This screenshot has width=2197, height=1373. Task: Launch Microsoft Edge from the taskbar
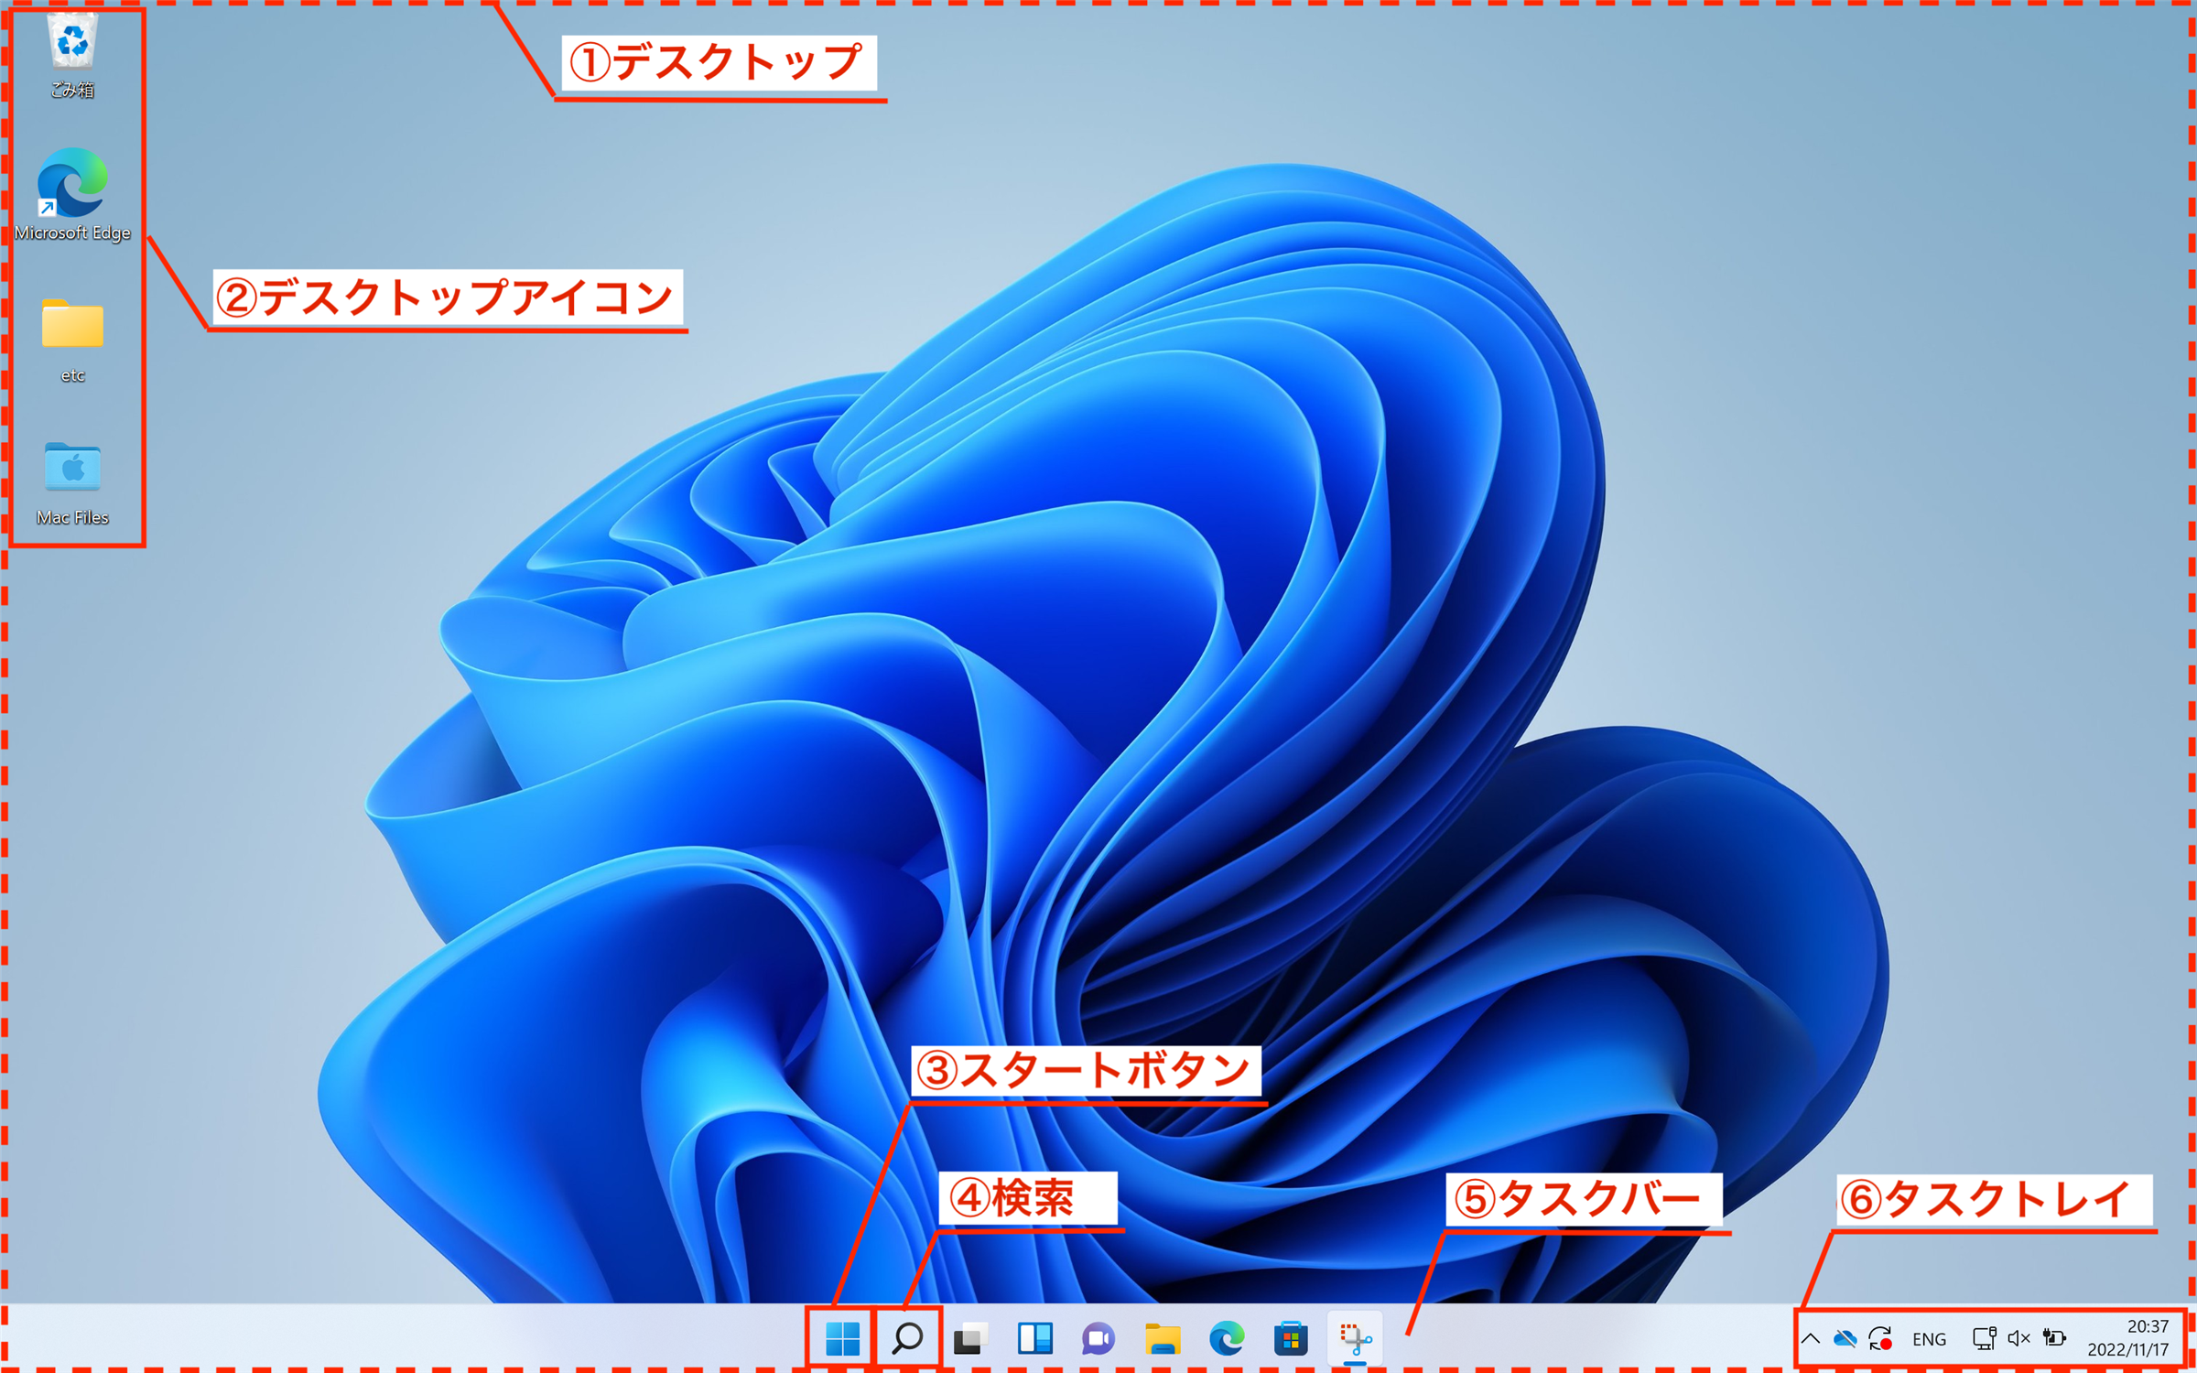[x=1227, y=1339]
